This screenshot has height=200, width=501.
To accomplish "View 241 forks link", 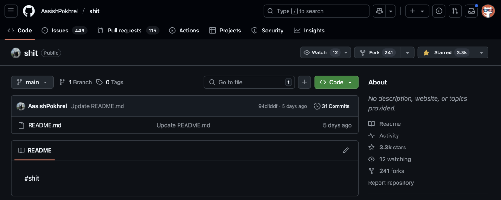I will pos(386,171).
